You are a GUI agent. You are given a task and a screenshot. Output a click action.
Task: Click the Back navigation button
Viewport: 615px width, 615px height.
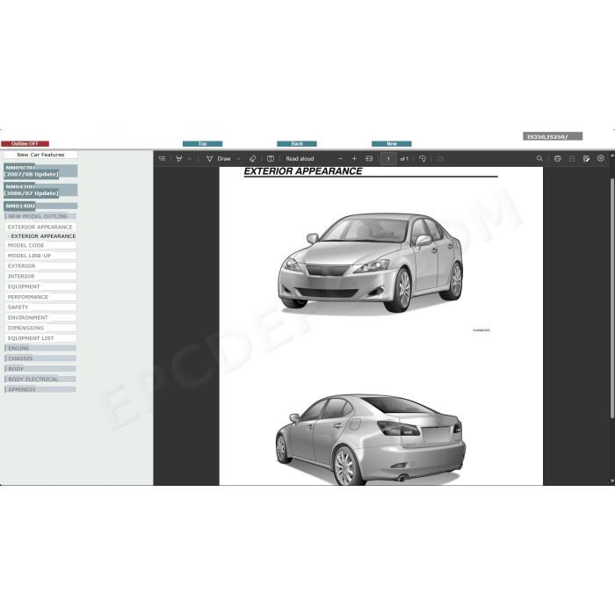[297, 143]
